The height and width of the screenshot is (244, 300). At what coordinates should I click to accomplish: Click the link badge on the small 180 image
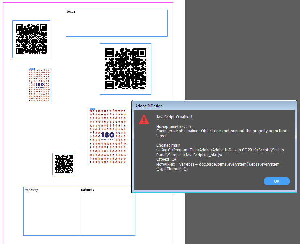coord(33,69)
